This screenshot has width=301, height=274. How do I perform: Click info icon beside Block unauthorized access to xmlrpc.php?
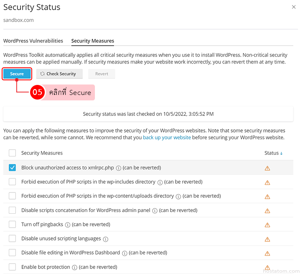[x=118, y=168]
